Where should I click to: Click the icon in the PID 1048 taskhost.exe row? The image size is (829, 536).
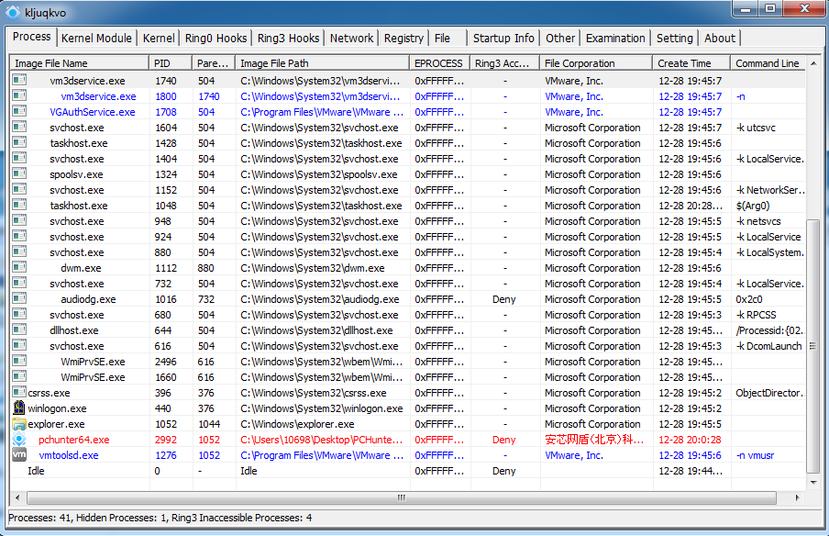pos(19,205)
